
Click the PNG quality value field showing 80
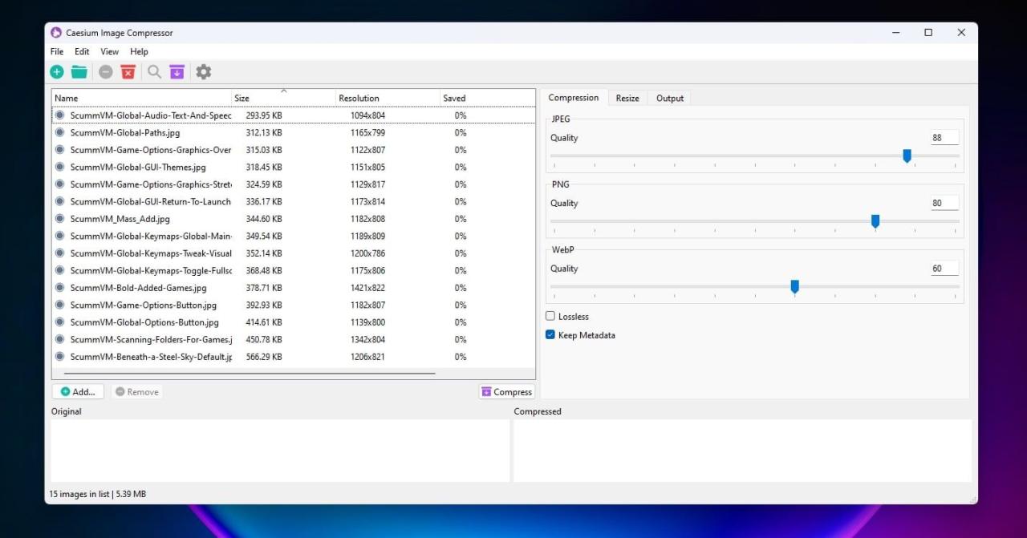(x=944, y=204)
